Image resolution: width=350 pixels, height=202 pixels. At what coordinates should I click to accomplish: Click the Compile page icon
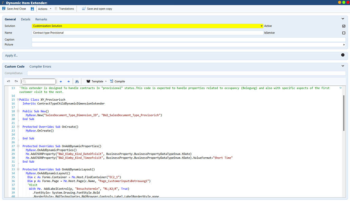coord(111,81)
